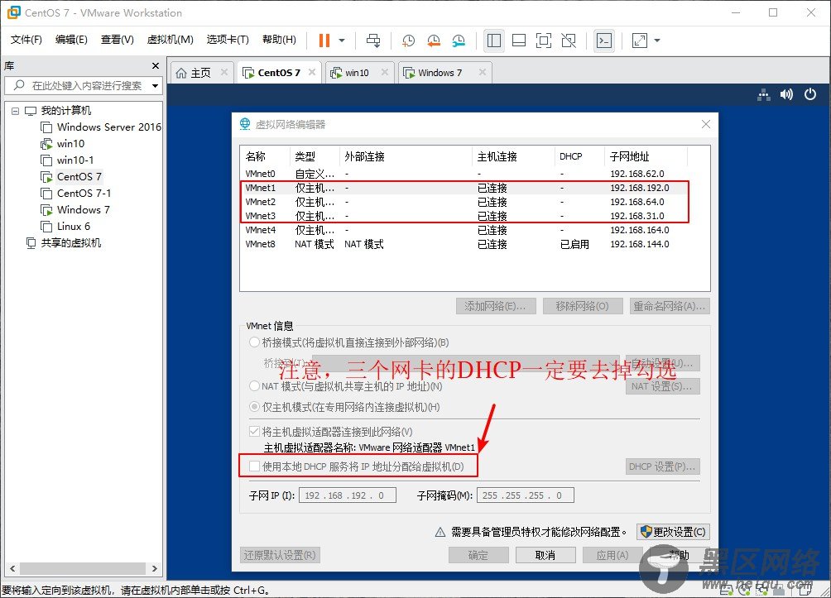Open the 帮助(H) menu
Screen dimensions: 831x598
[x=279, y=40]
